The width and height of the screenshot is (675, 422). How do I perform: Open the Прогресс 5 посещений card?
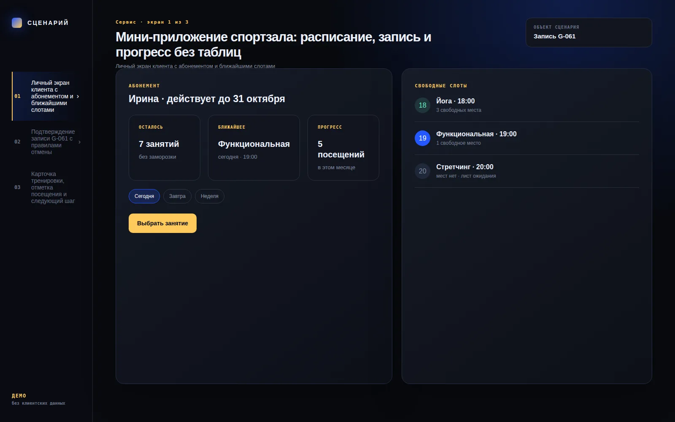(x=343, y=148)
